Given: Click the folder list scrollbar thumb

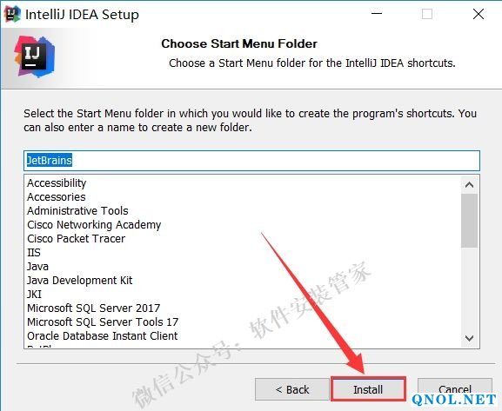Looking at the screenshot, I should (x=469, y=221).
